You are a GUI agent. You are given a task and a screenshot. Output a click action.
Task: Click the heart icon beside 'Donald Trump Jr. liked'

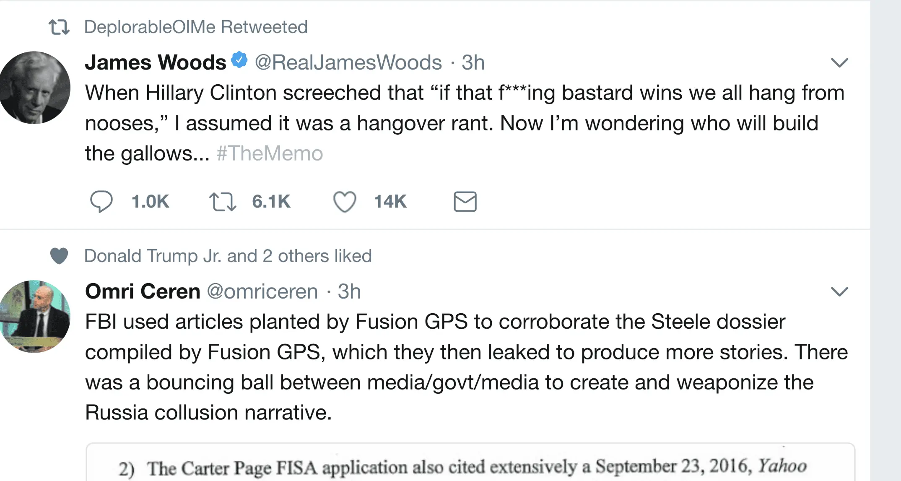(59, 256)
